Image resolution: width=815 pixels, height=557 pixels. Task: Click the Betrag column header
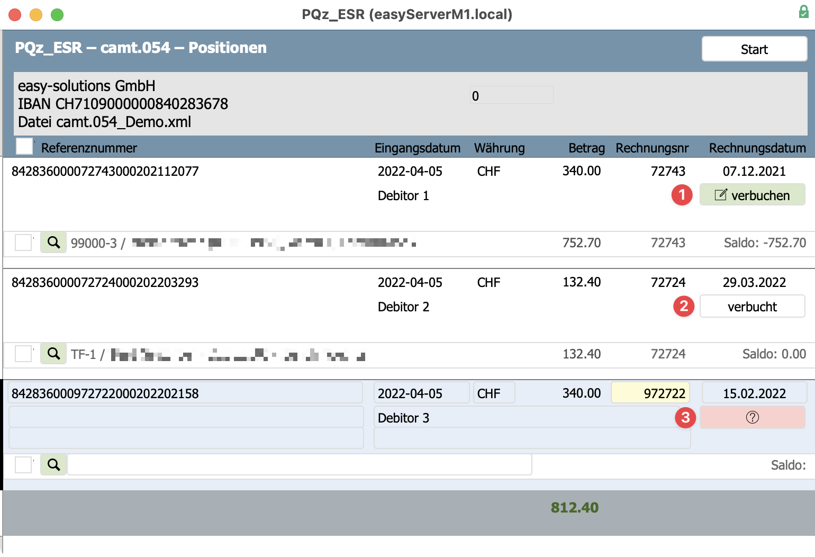[586, 148]
